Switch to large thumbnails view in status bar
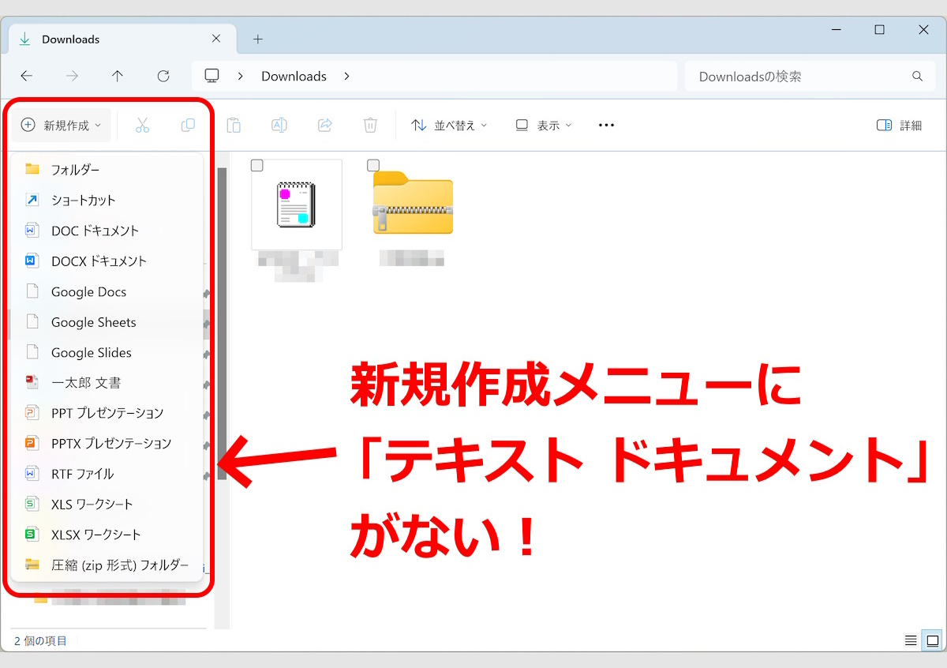The image size is (947, 668). click(932, 640)
